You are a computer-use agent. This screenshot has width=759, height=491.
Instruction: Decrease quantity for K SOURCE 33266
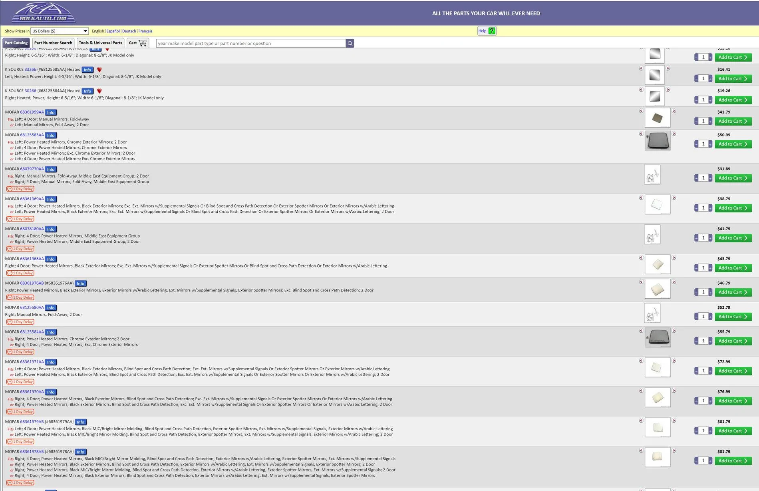696,79
